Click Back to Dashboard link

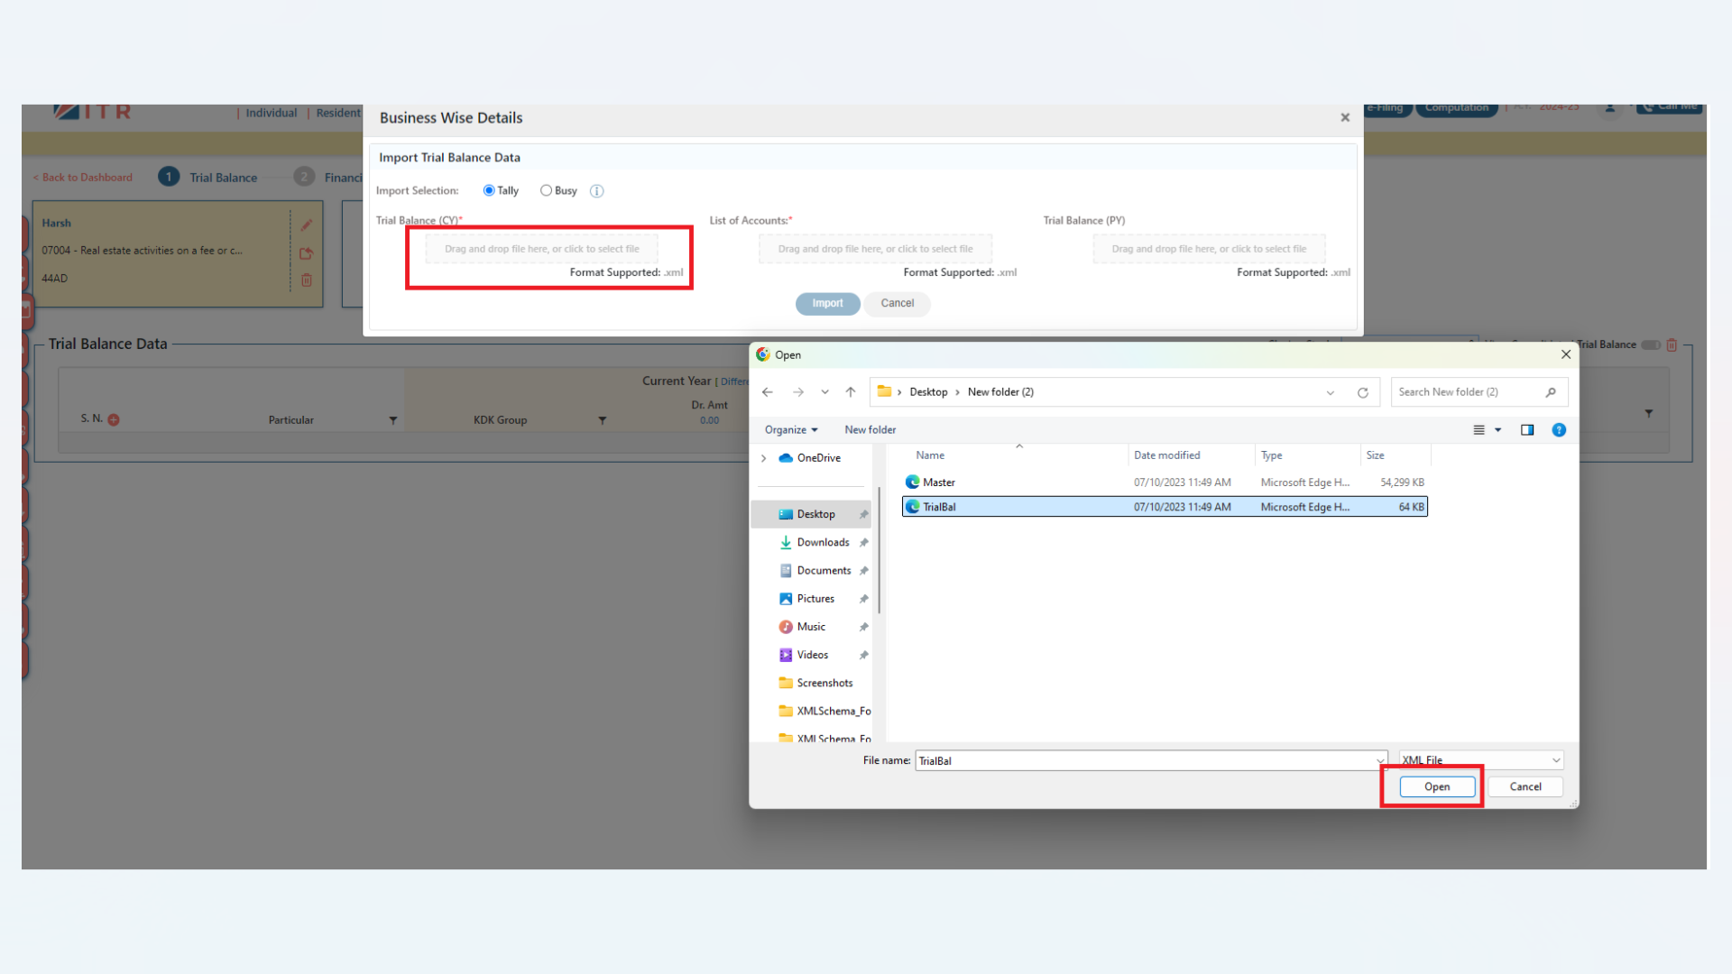tap(83, 178)
